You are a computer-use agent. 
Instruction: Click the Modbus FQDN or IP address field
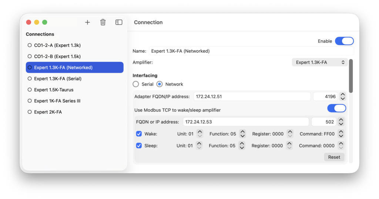click(246, 122)
